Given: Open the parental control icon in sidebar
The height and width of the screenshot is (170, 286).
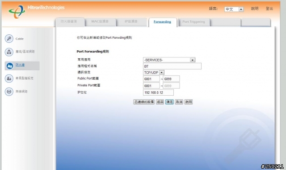Looking at the screenshot, I should [9, 78].
